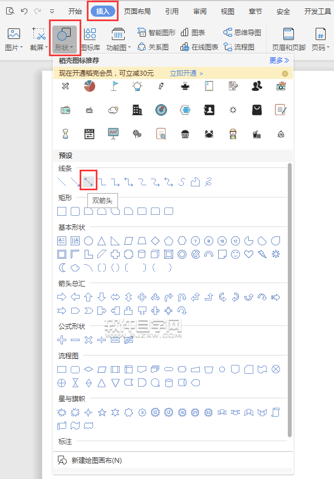Open the 引用 ribbon tab
Viewport: 334px width, 479px height.
coord(172,12)
